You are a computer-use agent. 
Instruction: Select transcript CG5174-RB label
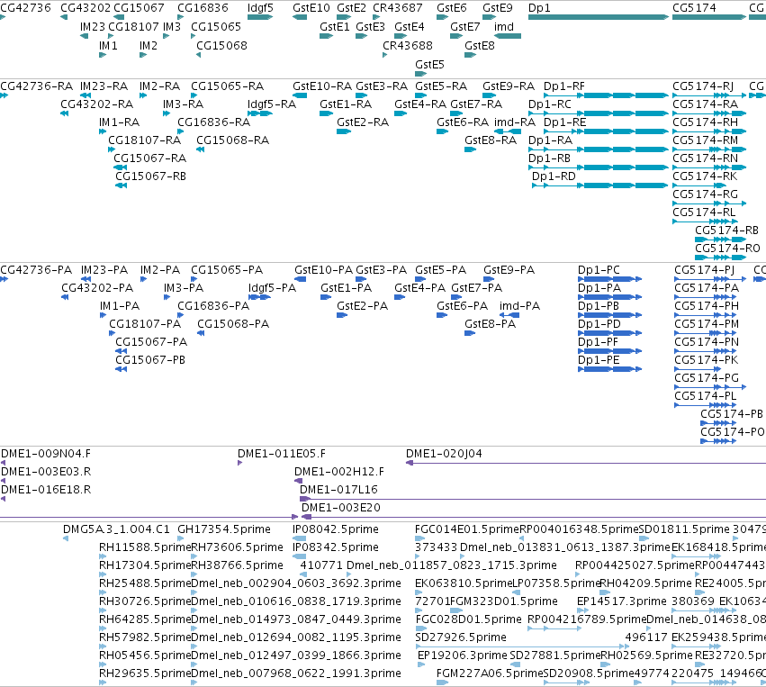pyautogui.click(x=726, y=231)
